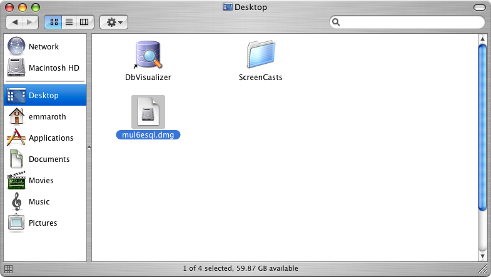491x277 pixels.
Task: Open Music in the sidebar
Action: click(45, 201)
